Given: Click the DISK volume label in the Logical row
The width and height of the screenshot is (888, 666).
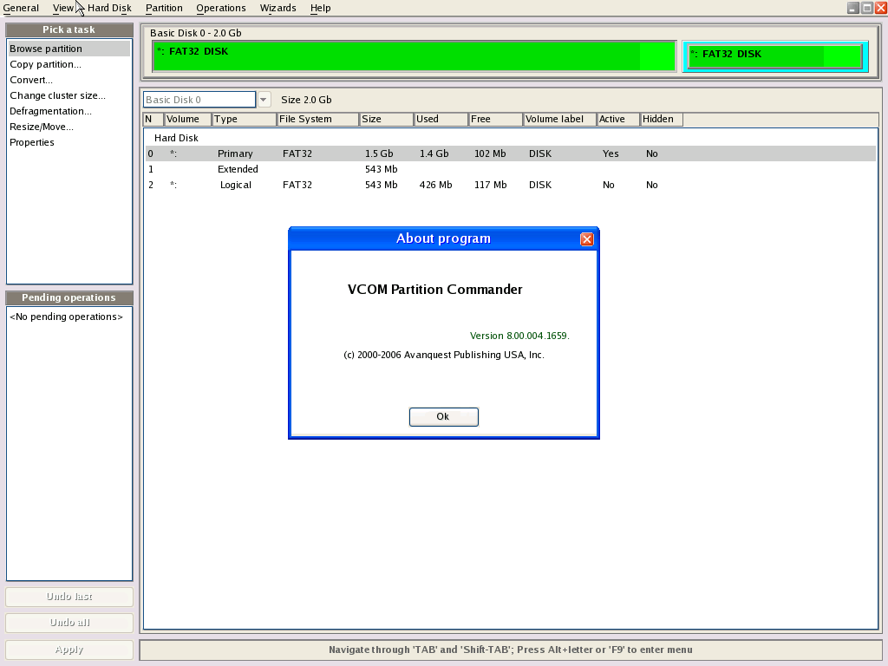Looking at the screenshot, I should 540,186.
